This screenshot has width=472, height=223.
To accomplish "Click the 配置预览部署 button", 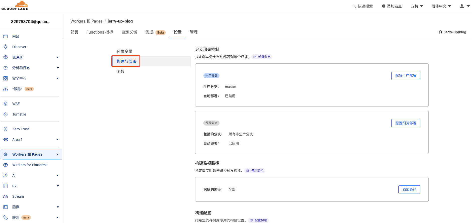I will 406,123.
